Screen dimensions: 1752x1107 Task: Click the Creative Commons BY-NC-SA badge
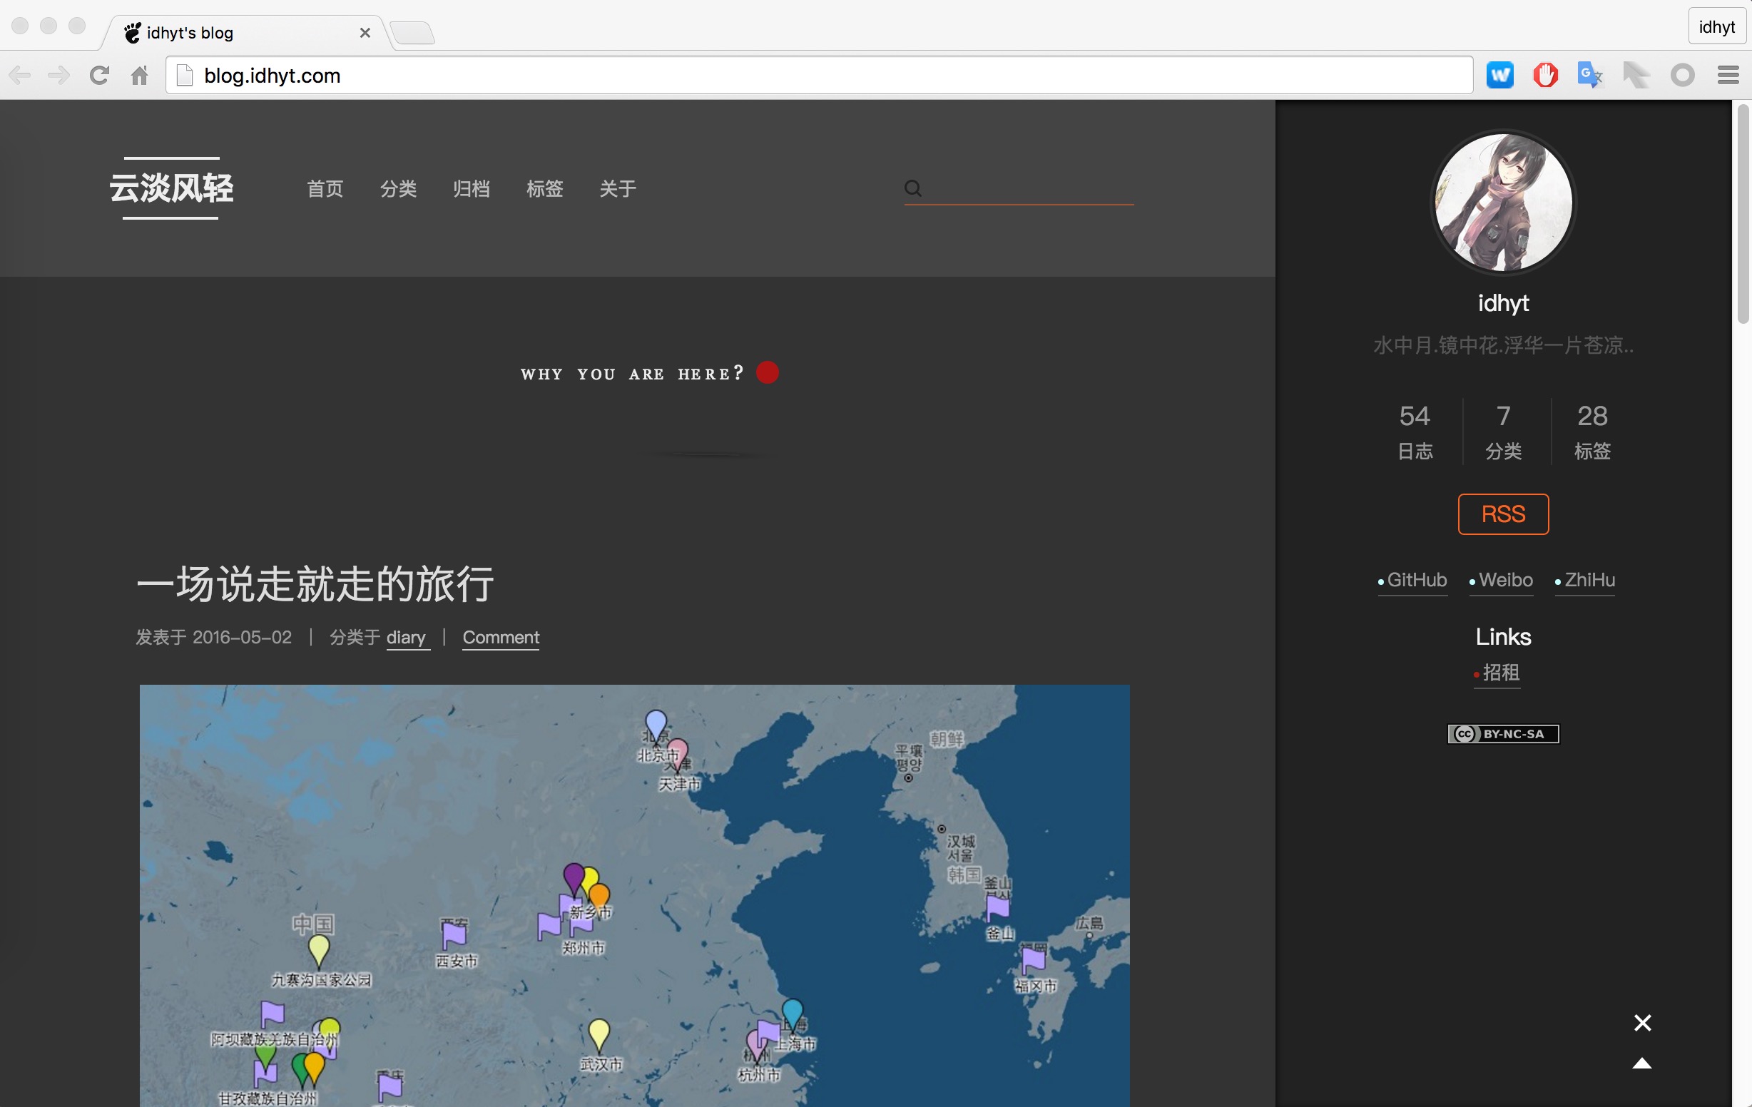pyautogui.click(x=1502, y=734)
